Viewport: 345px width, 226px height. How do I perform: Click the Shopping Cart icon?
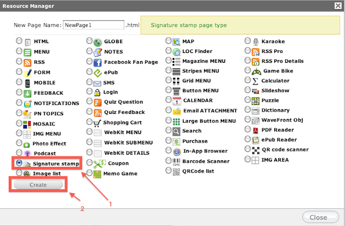97,123
